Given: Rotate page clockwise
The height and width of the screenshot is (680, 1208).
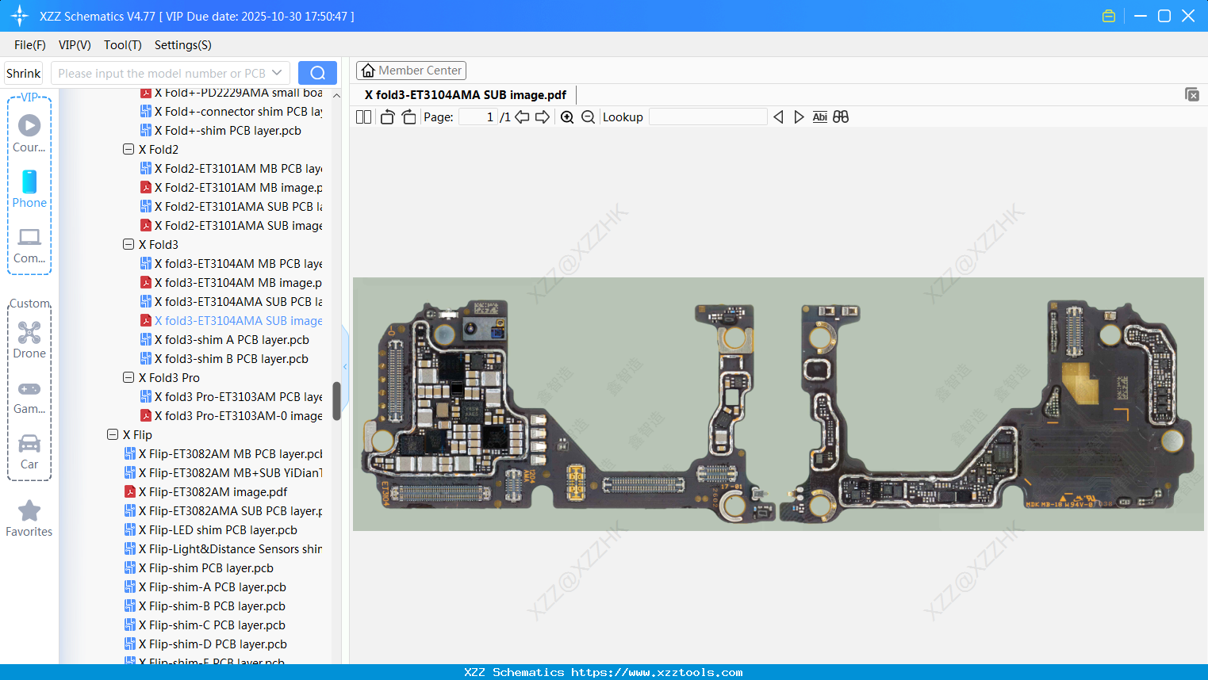Looking at the screenshot, I should tap(408, 117).
